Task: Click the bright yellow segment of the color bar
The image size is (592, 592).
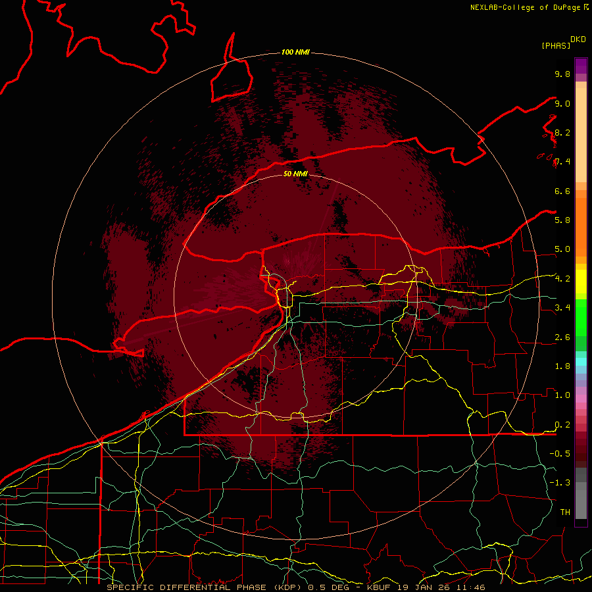Action: tap(581, 282)
